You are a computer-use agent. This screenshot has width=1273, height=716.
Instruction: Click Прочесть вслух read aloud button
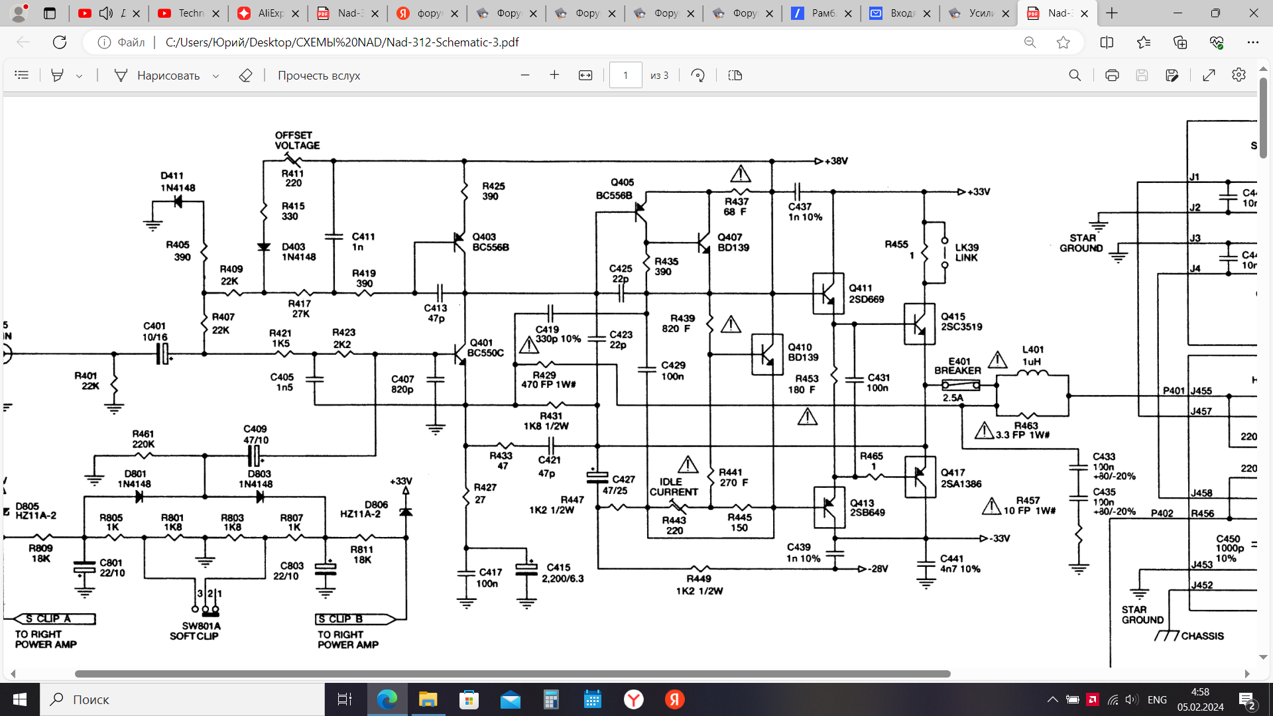[319, 76]
